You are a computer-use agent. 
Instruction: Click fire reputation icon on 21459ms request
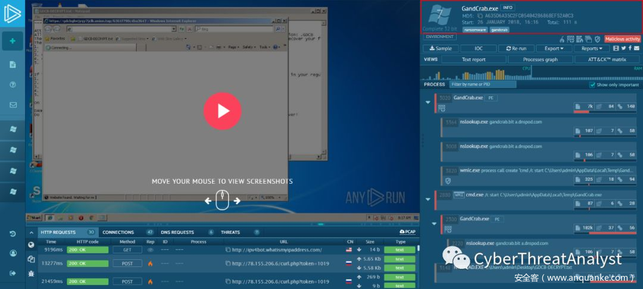pos(150,282)
